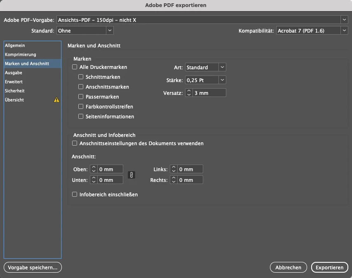Viewport: 352px width, 278px height.
Task: Click the warning icon next to Übersicht
Action: 56,100
